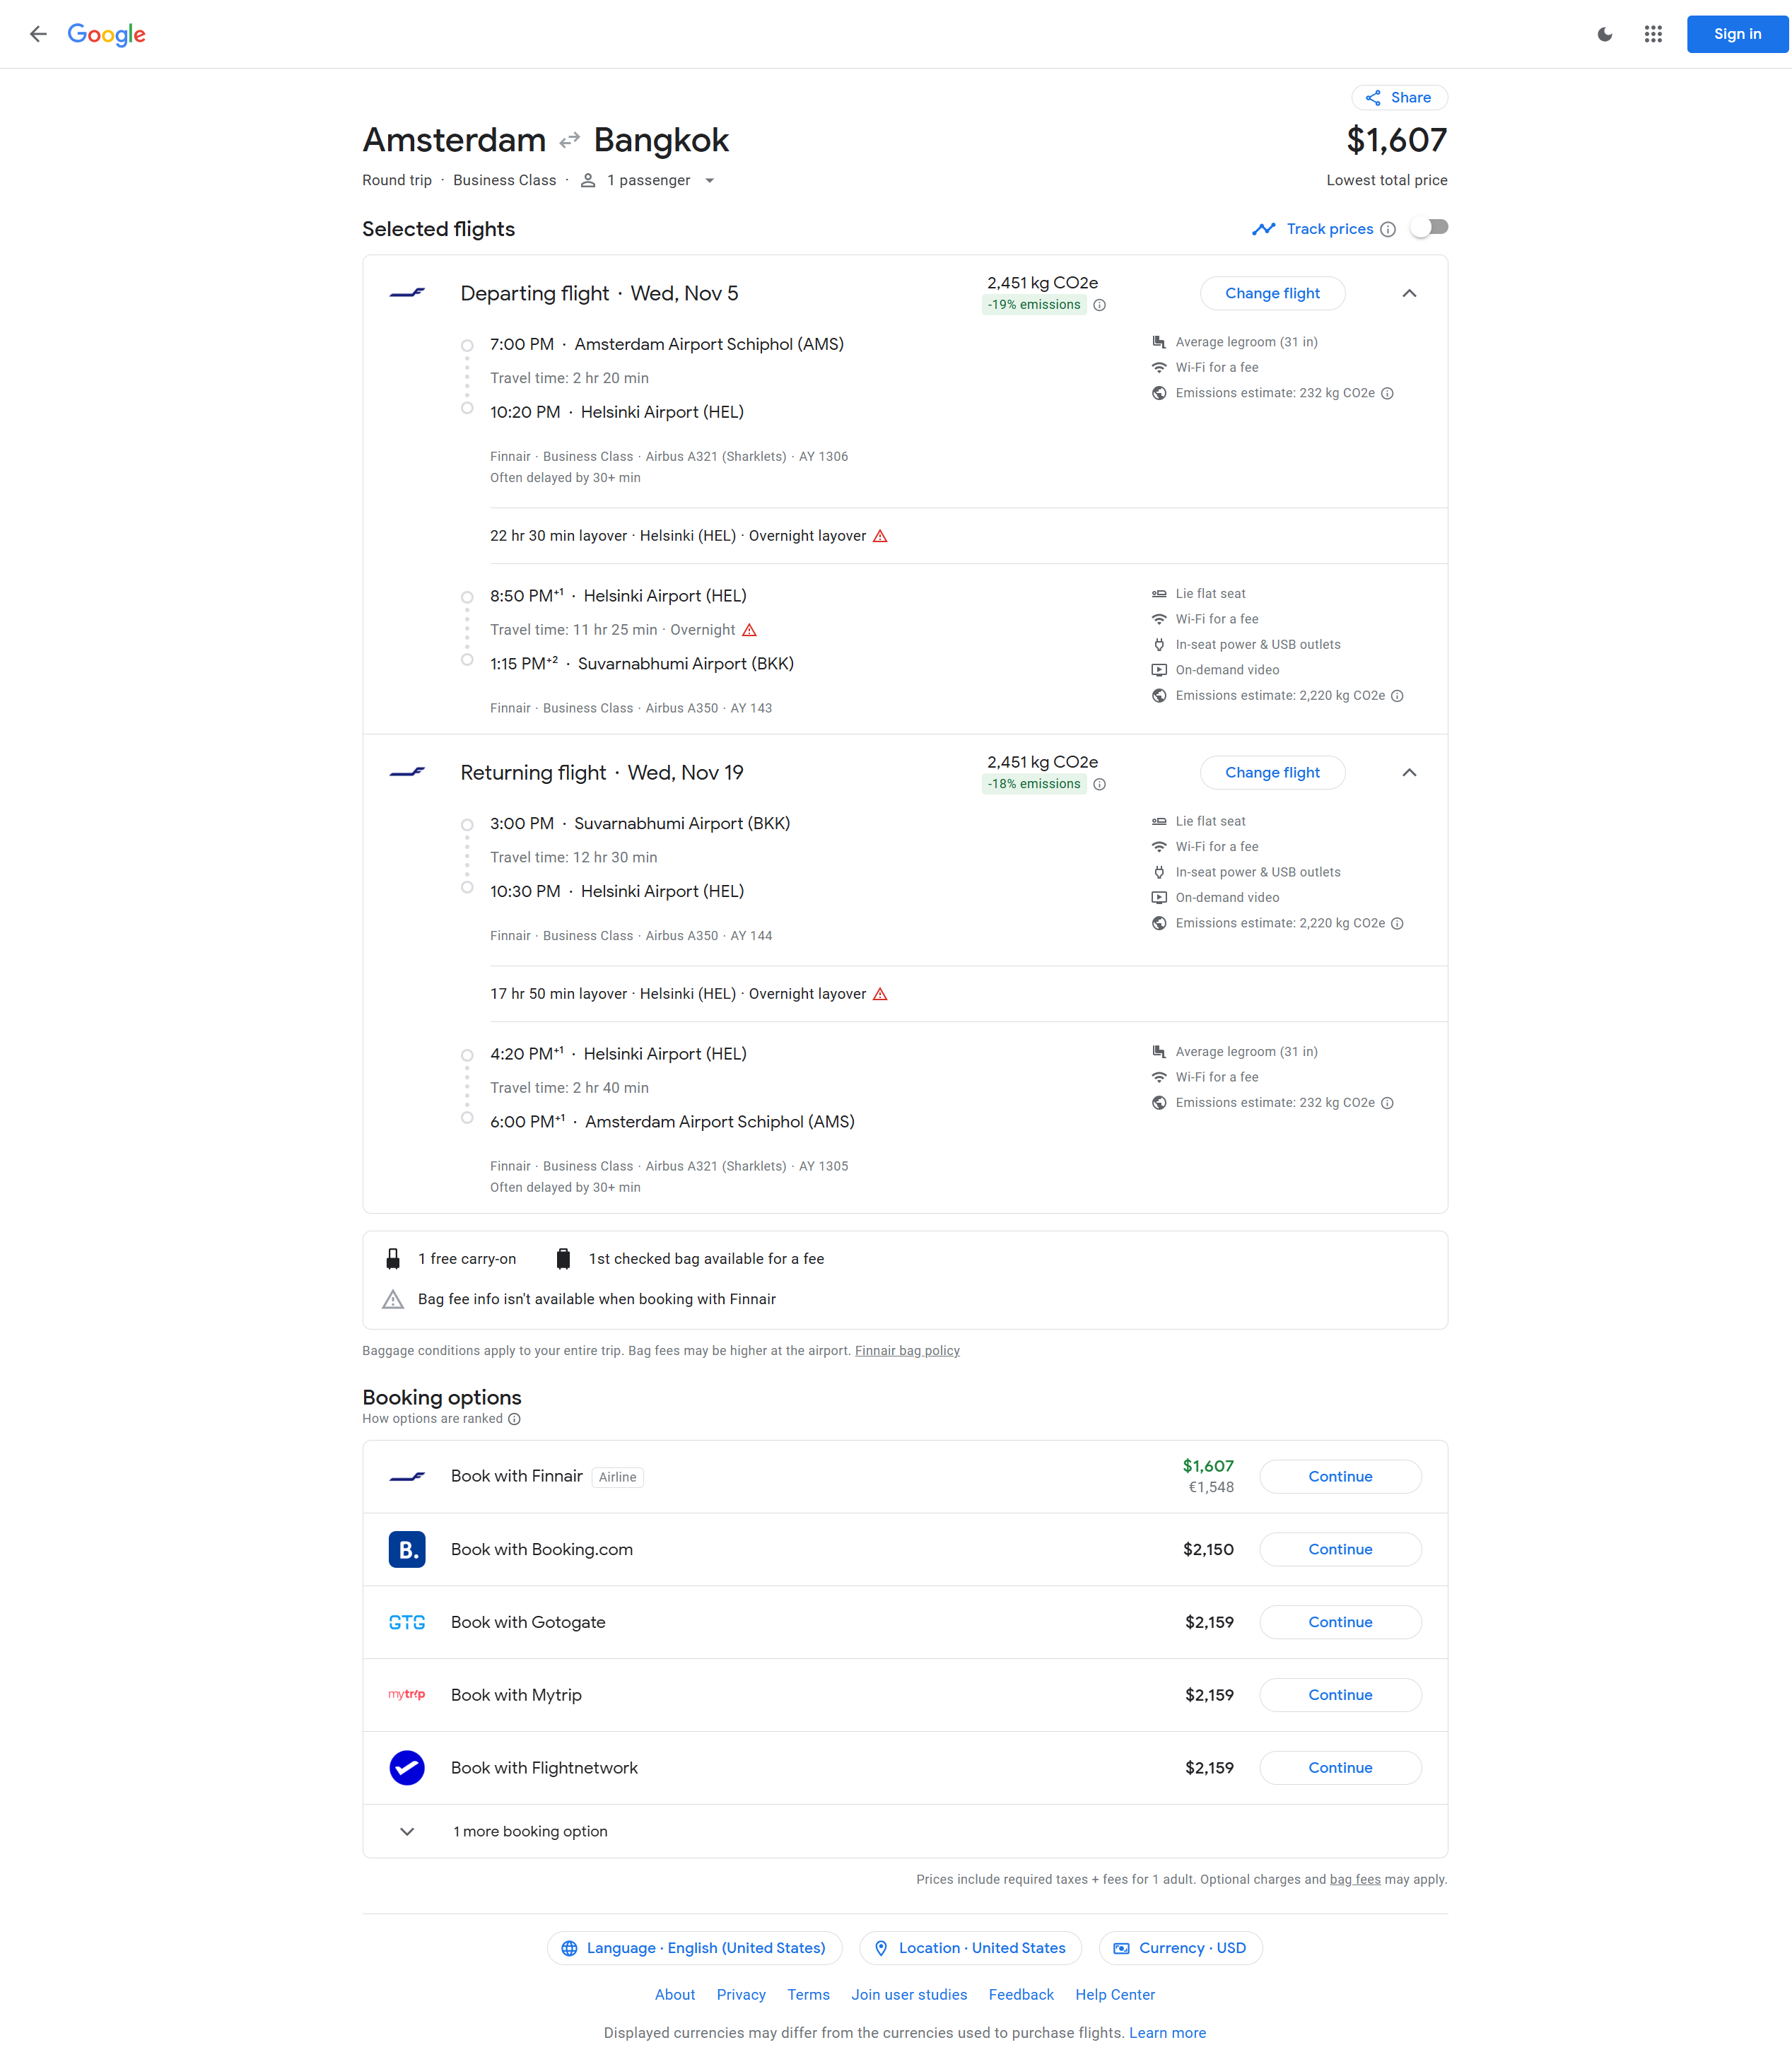Expand 1 more booking option
Viewport: 1792px width, 2069px height.
[530, 1831]
